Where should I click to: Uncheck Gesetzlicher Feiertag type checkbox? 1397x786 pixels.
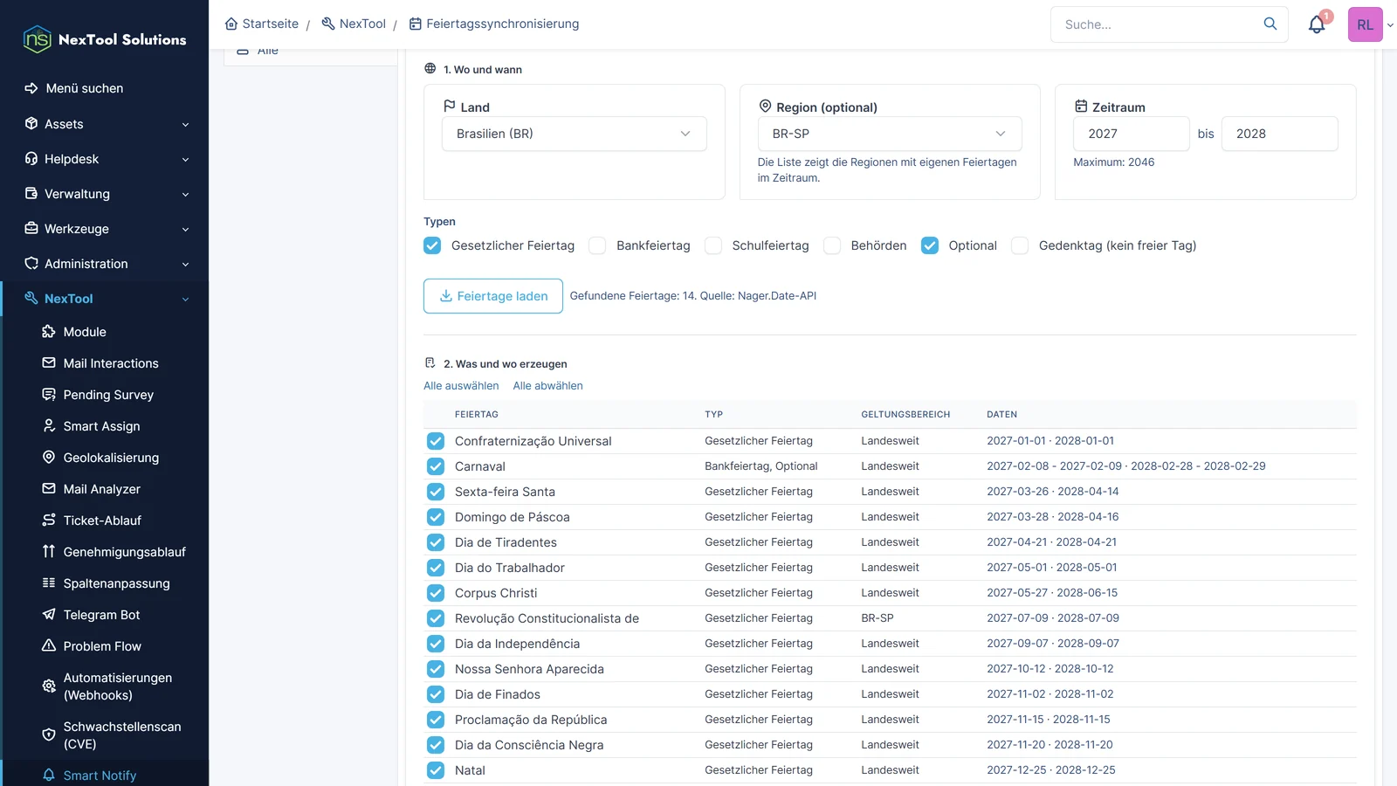click(432, 245)
